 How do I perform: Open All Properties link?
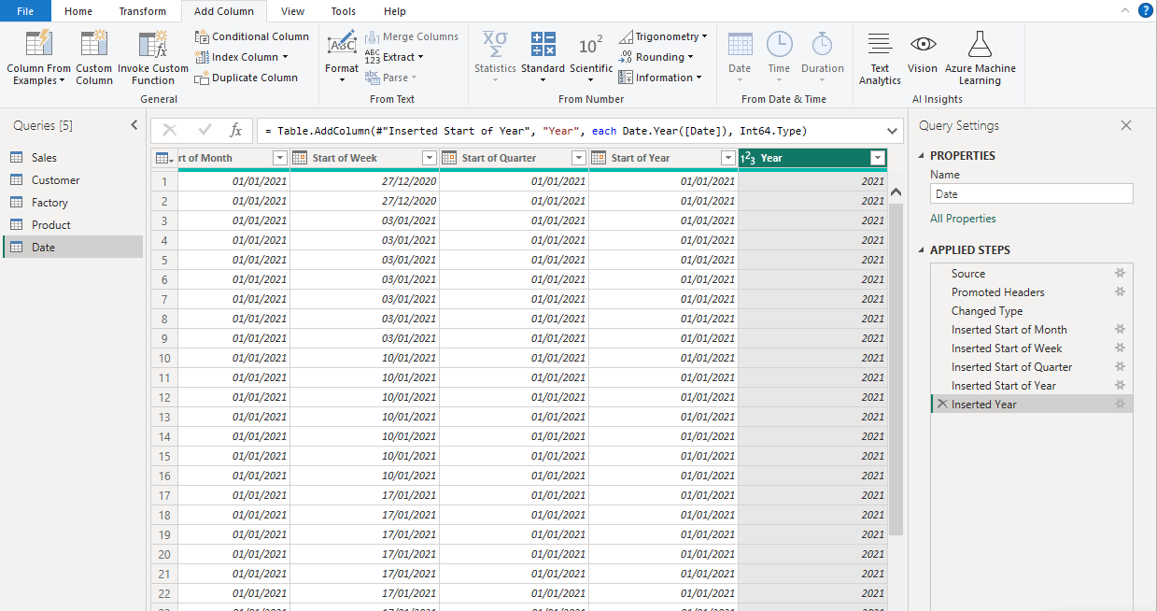[963, 219]
